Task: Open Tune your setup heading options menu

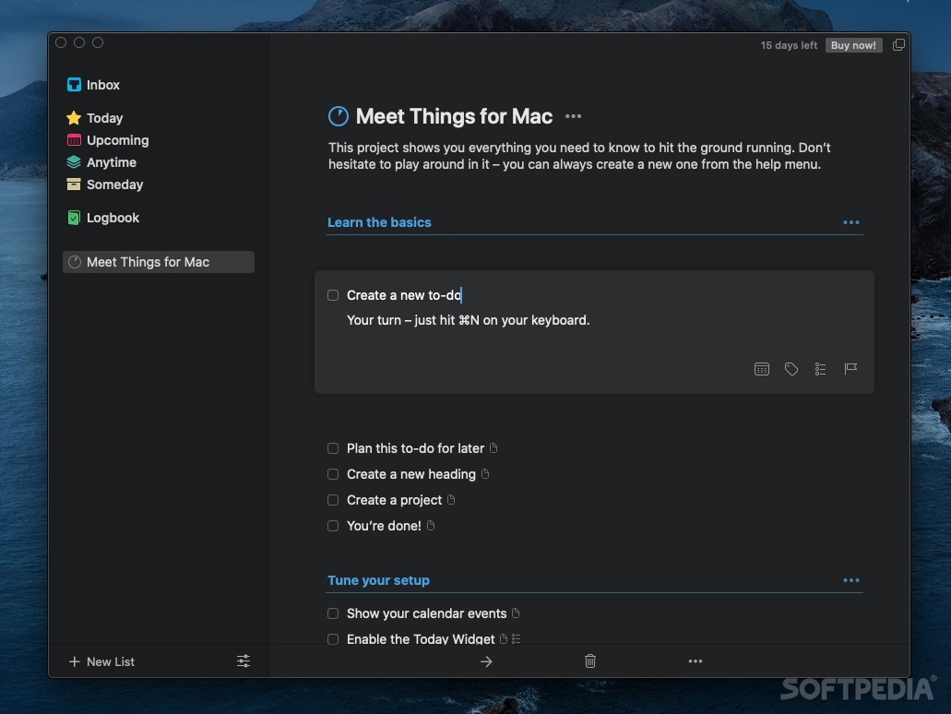Action: [x=851, y=580]
